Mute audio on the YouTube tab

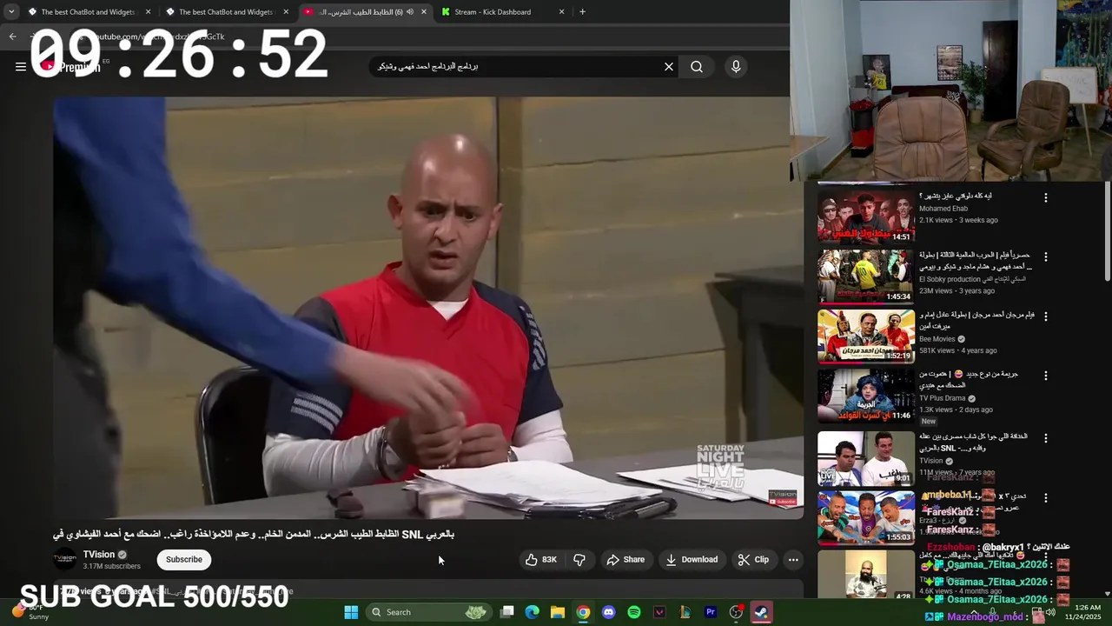pyautogui.click(x=410, y=12)
